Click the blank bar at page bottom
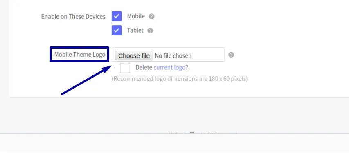The width and height of the screenshot is (349, 155). pos(174,144)
